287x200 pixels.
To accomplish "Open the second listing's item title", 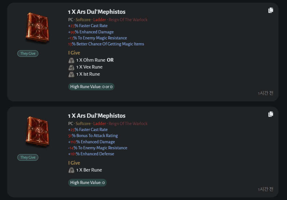I will coord(97,116).
